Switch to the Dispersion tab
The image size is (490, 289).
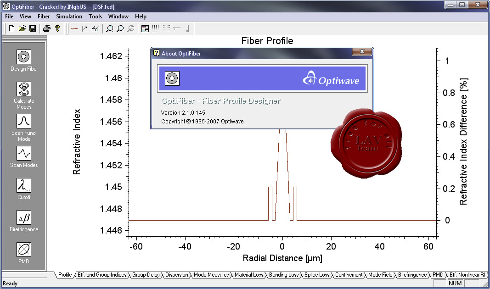[176, 275]
